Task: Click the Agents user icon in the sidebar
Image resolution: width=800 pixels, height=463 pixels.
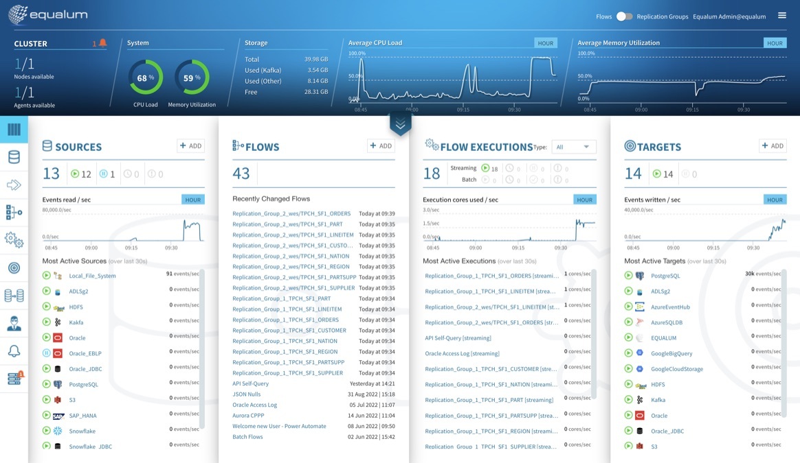Action: coord(14,322)
